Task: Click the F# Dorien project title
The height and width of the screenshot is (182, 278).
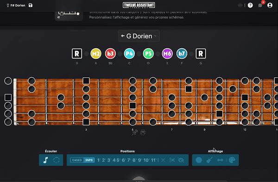Action: tap(18, 5)
